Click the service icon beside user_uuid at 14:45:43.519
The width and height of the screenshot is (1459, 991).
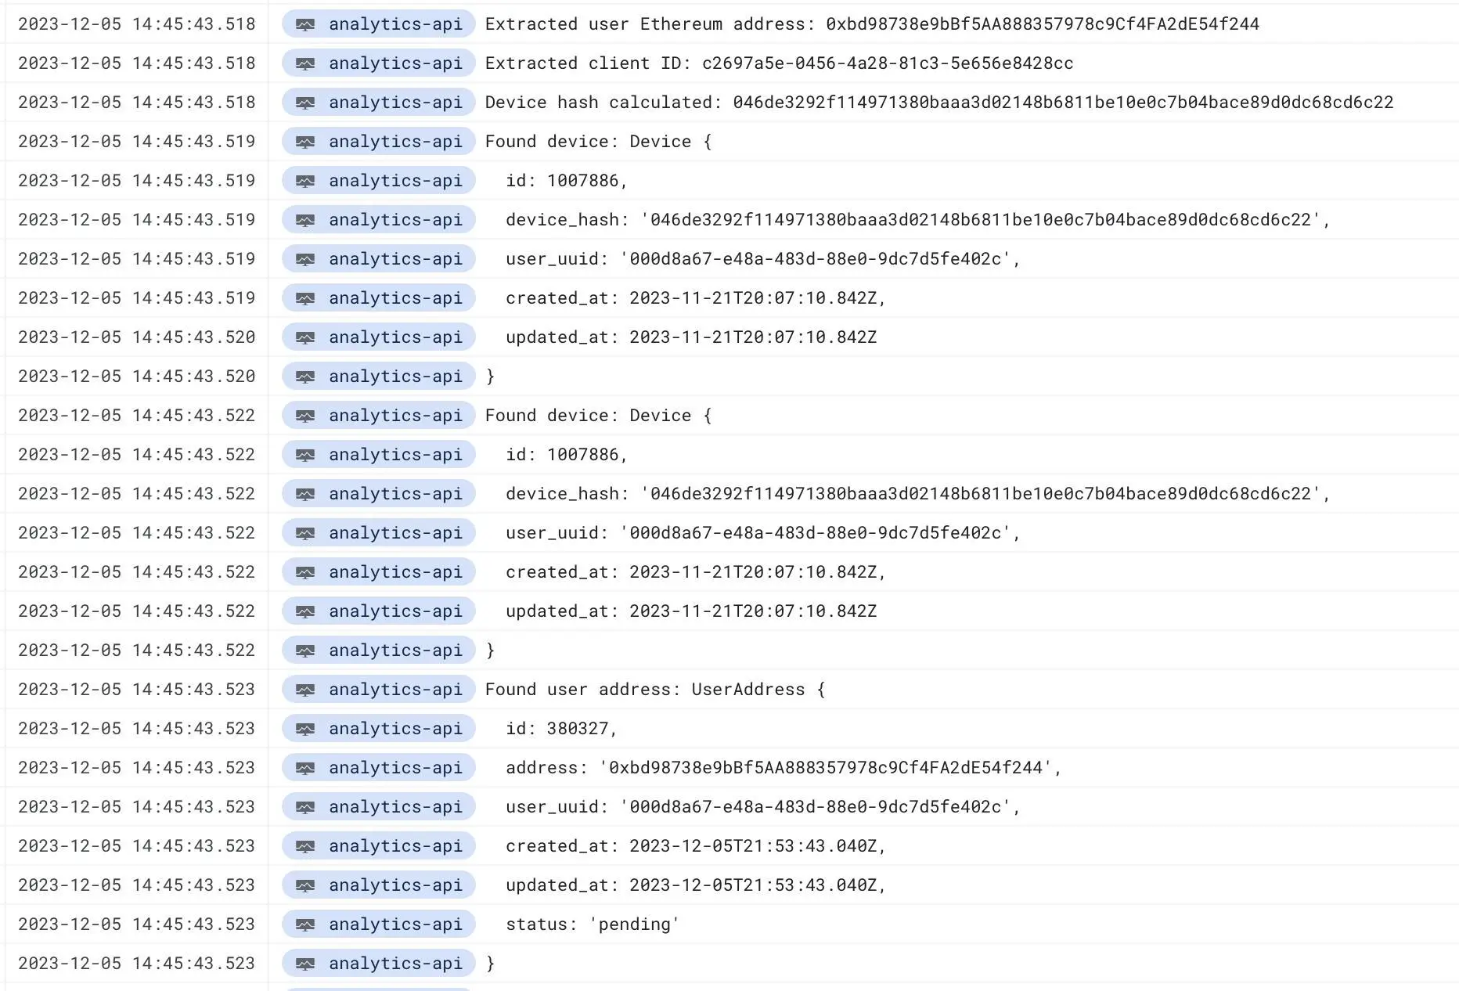coord(305,259)
